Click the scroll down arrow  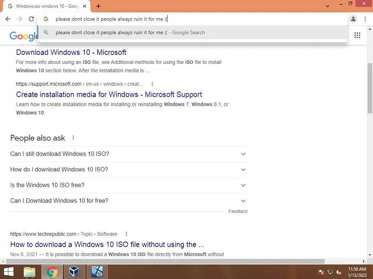click(x=370, y=255)
